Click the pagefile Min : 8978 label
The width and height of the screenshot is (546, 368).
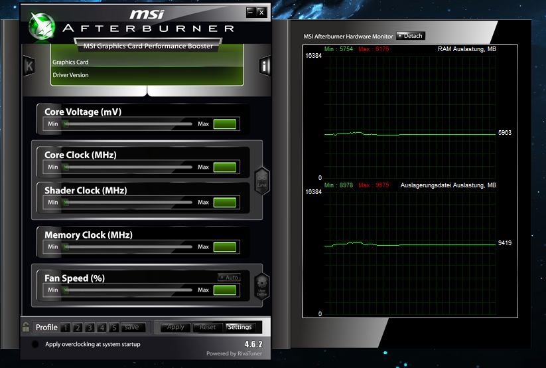[x=338, y=185]
